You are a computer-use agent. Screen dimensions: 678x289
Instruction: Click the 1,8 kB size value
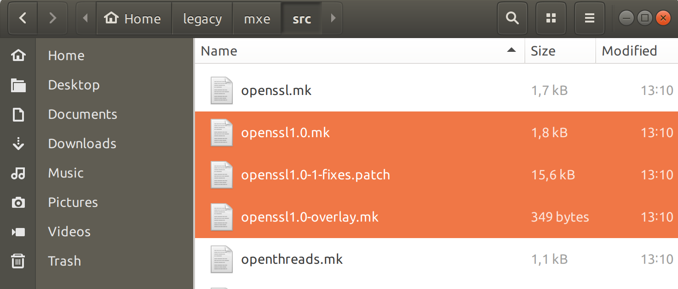(550, 133)
